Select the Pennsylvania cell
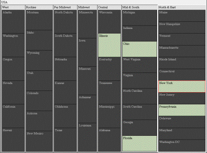207x153 pixels. [182, 110]
